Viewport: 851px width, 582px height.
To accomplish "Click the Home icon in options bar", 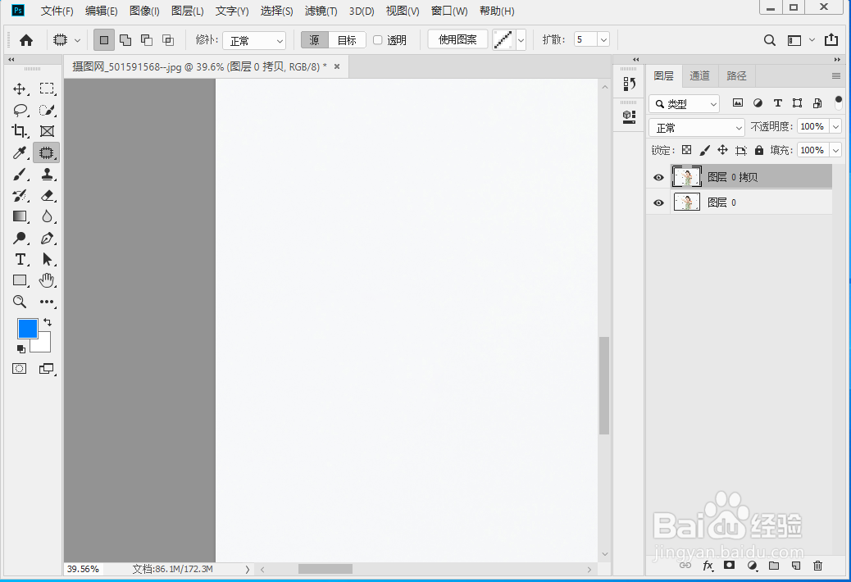I will click(x=26, y=40).
